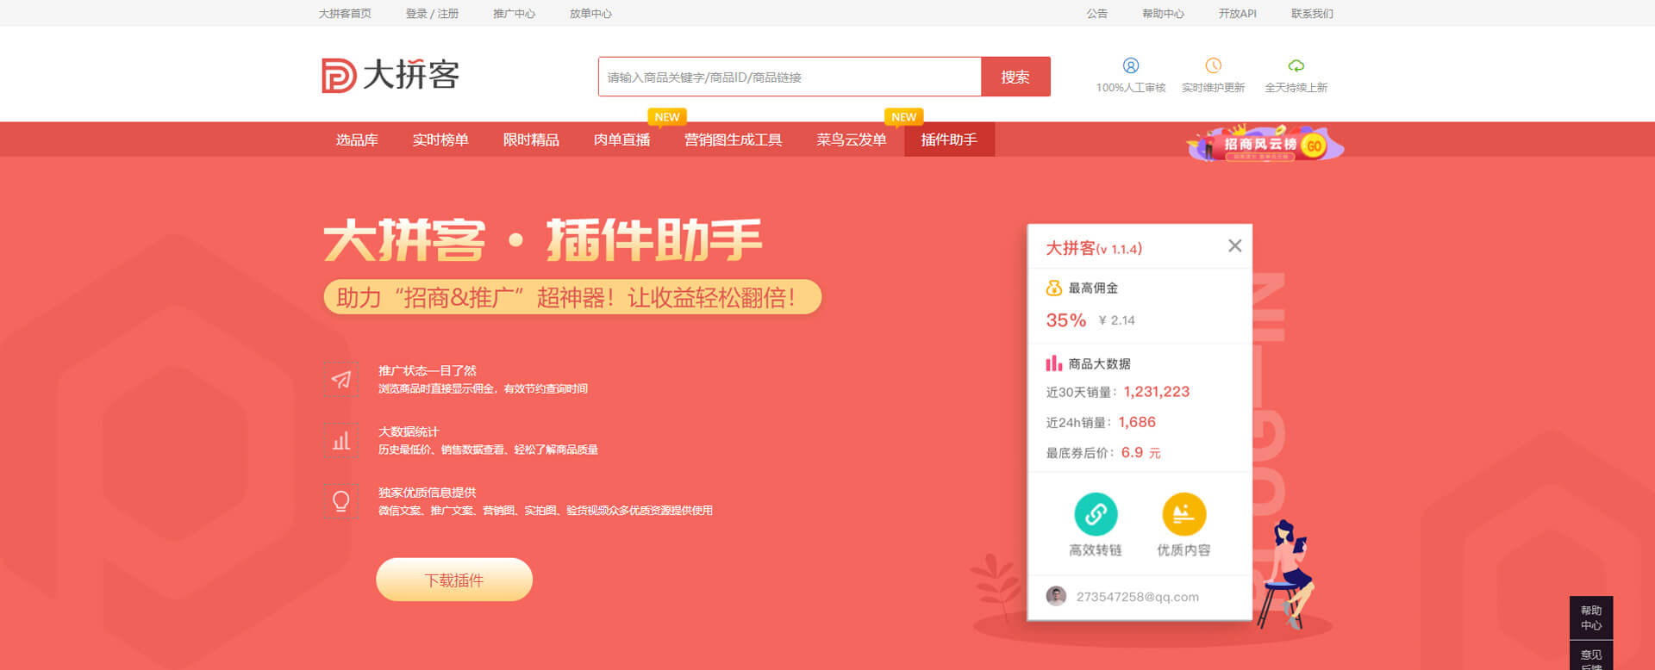
Task: Click the paper plane icon beside 推广状态一目了然
Action: [341, 379]
